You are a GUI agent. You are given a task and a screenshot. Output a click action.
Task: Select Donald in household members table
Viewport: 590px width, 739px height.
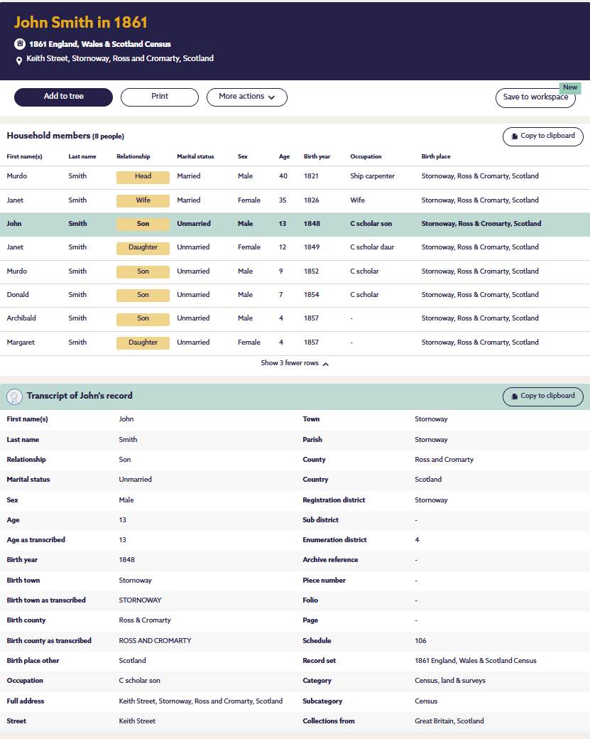18,295
